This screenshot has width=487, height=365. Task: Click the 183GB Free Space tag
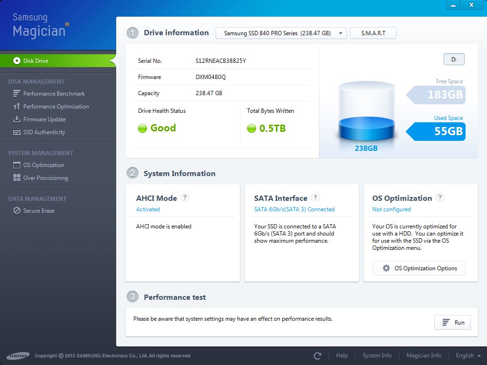point(436,95)
